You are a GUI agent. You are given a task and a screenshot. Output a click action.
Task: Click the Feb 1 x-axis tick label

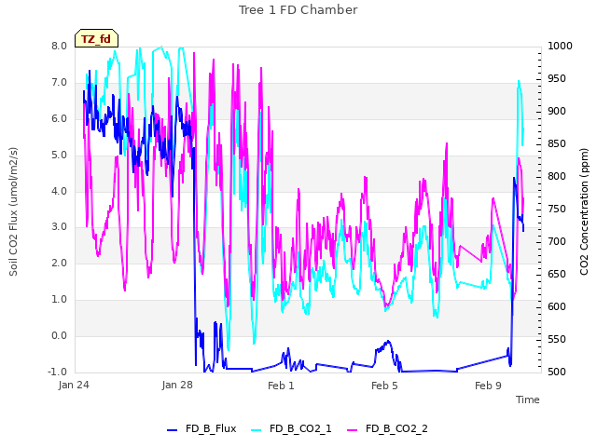[x=281, y=386]
